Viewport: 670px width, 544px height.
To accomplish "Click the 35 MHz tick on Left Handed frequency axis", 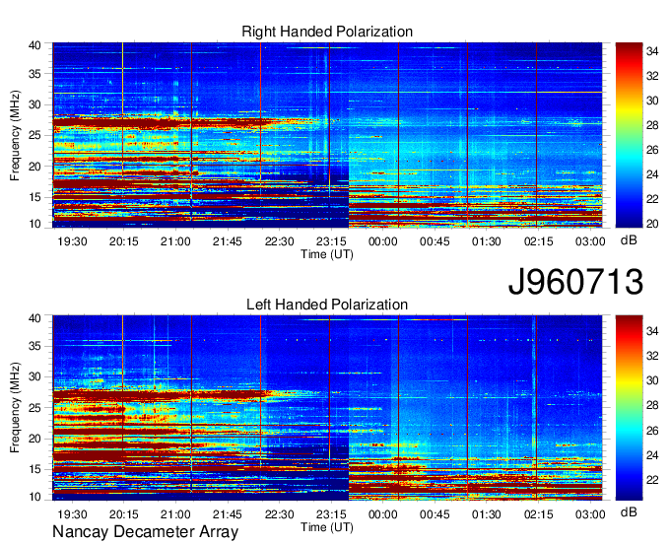I will pyautogui.click(x=34, y=346).
